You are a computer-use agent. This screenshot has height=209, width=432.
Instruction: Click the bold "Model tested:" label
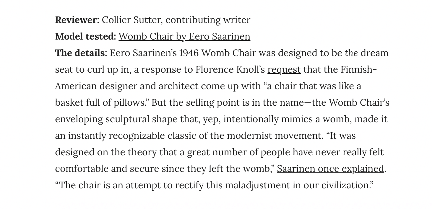coord(86,36)
